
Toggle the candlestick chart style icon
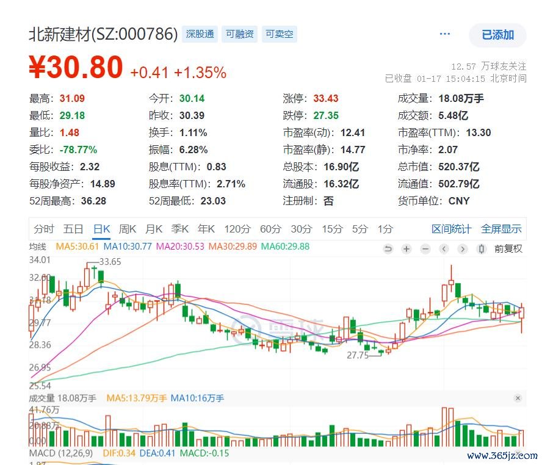(481, 249)
